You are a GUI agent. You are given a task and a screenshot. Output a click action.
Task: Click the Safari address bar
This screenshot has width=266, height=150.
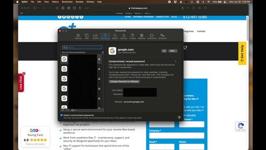(138, 8)
